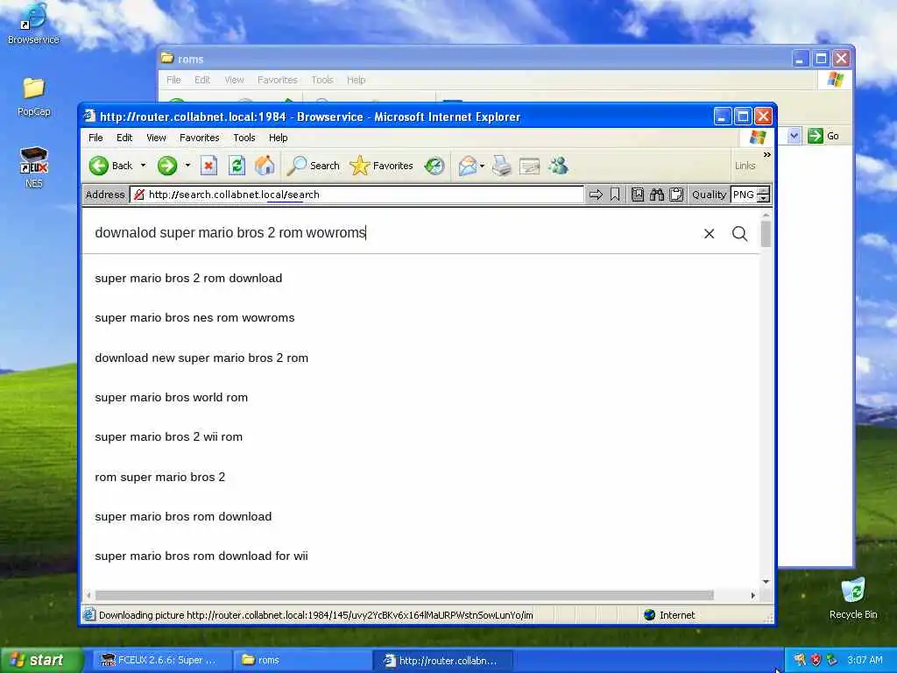Open the Recycle Bin on the desktop
The width and height of the screenshot is (897, 673).
point(853,598)
